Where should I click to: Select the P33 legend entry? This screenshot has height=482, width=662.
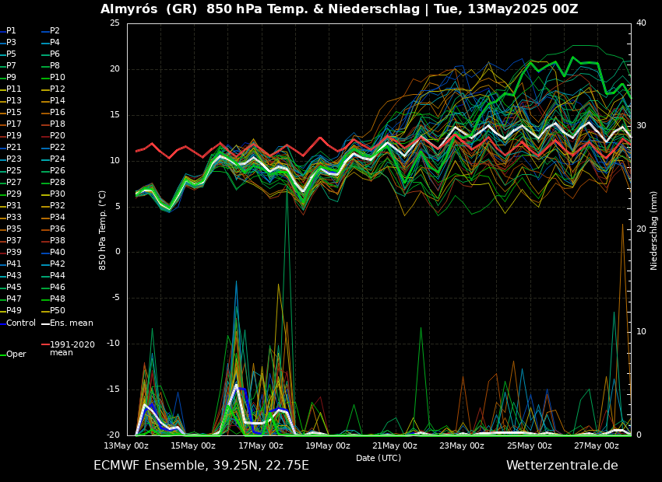click(x=14, y=218)
